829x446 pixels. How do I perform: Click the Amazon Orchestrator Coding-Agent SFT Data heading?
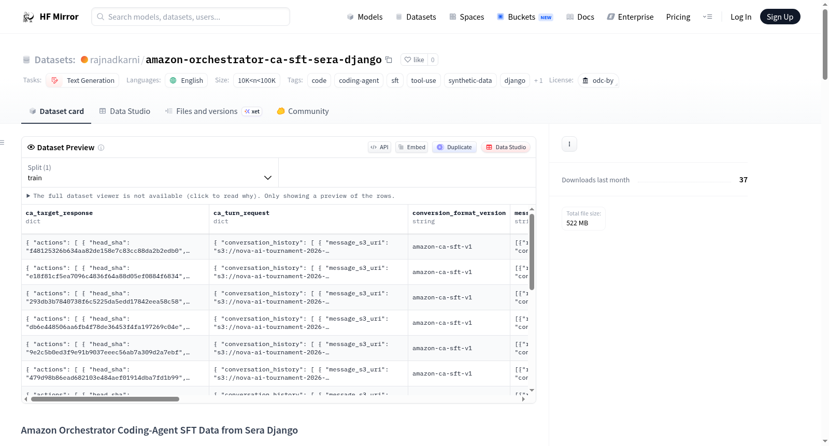[x=160, y=430]
